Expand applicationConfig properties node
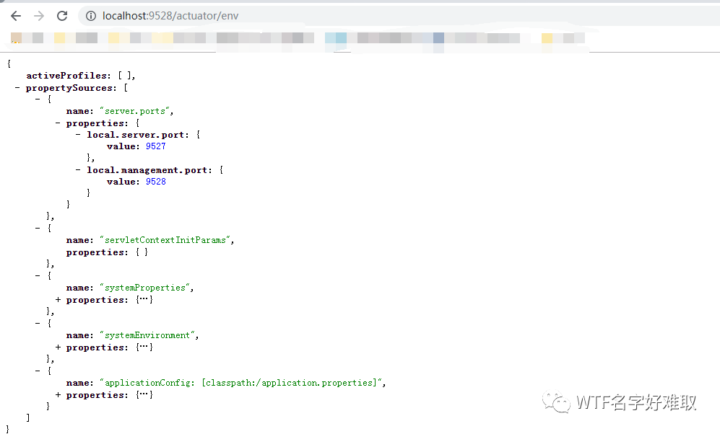Image resolution: width=720 pixels, height=434 pixels. [58, 395]
